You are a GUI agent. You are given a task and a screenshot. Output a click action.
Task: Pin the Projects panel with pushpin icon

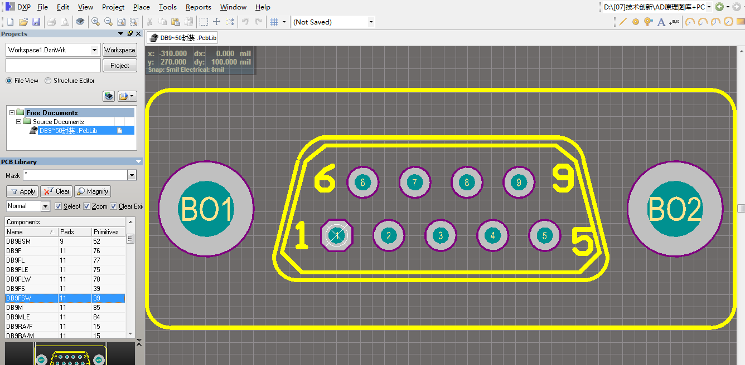click(130, 34)
